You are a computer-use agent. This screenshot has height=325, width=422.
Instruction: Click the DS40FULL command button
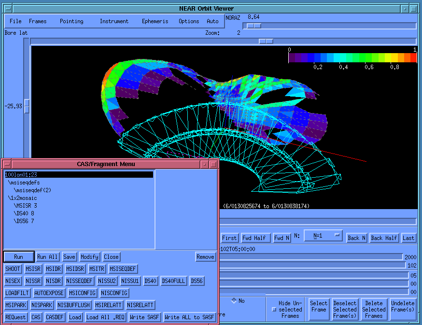[x=173, y=281]
